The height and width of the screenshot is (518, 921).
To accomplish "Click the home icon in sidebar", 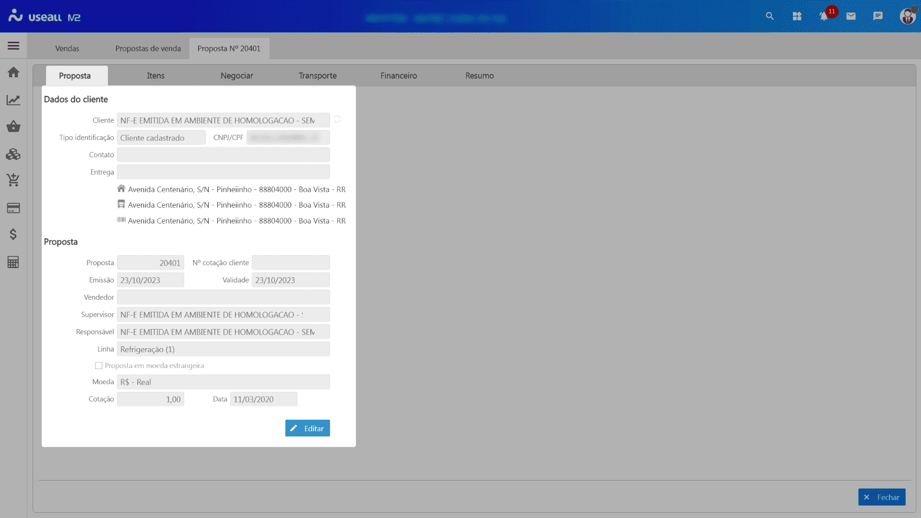I will 13,72.
